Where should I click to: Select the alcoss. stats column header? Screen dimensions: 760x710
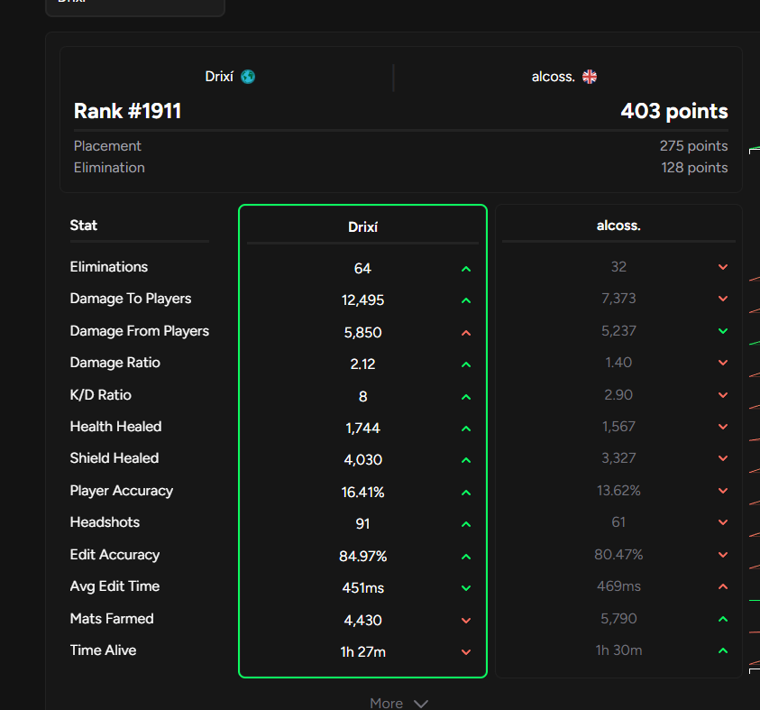click(618, 226)
